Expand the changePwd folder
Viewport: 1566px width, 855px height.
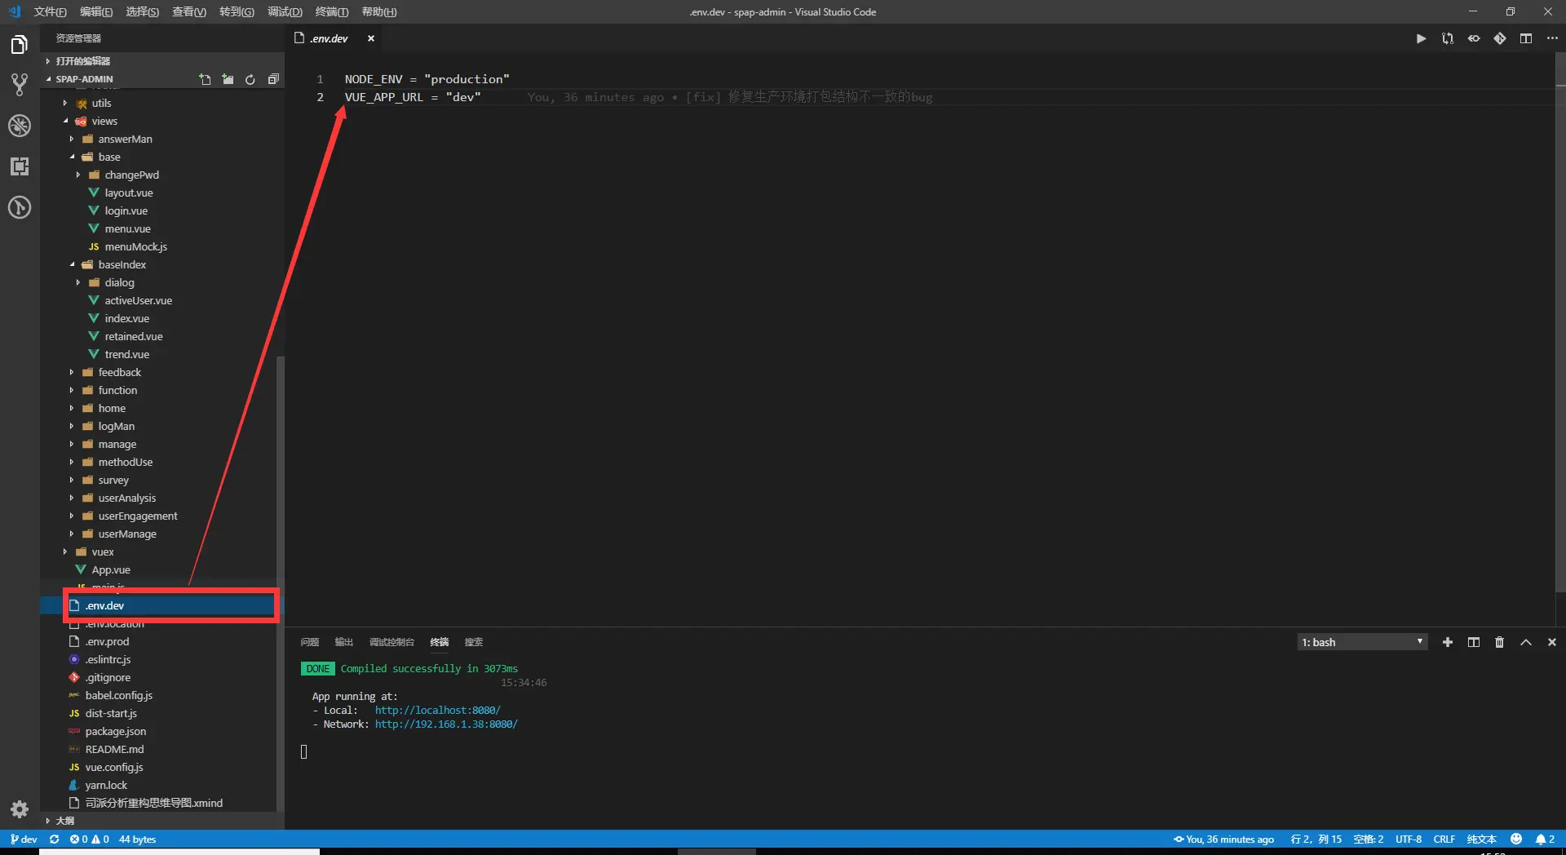point(131,175)
